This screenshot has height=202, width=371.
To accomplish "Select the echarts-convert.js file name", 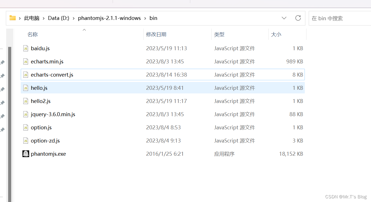I will click(x=52, y=75).
